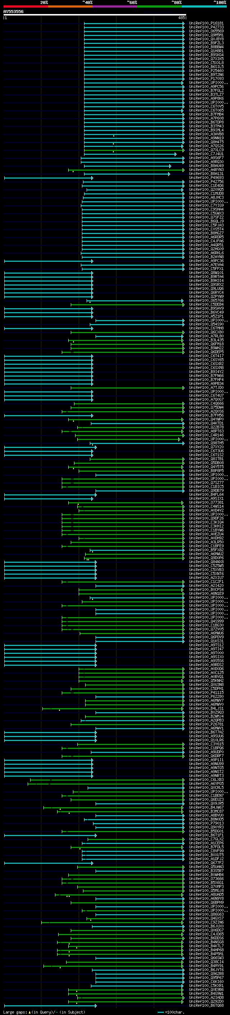Select hit label UniRef100_B6TQ68
Viewport: 230px width, 1015px height.
(206, 1005)
